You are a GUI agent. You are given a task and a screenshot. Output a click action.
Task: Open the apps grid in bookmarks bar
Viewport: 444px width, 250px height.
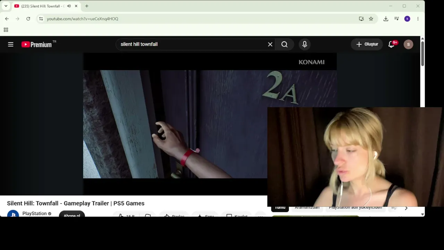click(x=6, y=30)
